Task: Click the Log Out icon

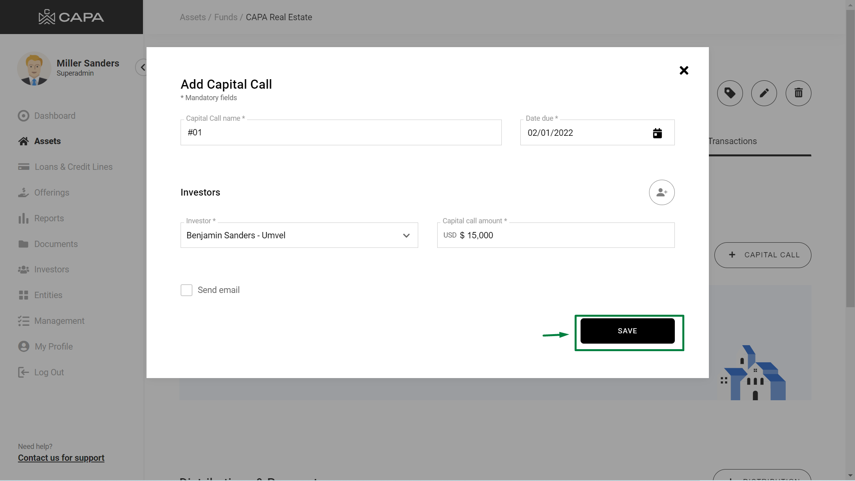Action: (23, 372)
